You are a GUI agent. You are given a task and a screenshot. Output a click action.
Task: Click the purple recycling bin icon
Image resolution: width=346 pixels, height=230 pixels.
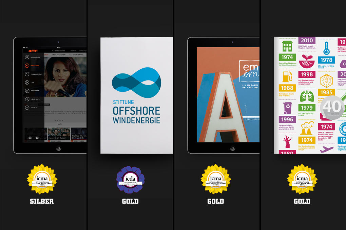click(288, 108)
